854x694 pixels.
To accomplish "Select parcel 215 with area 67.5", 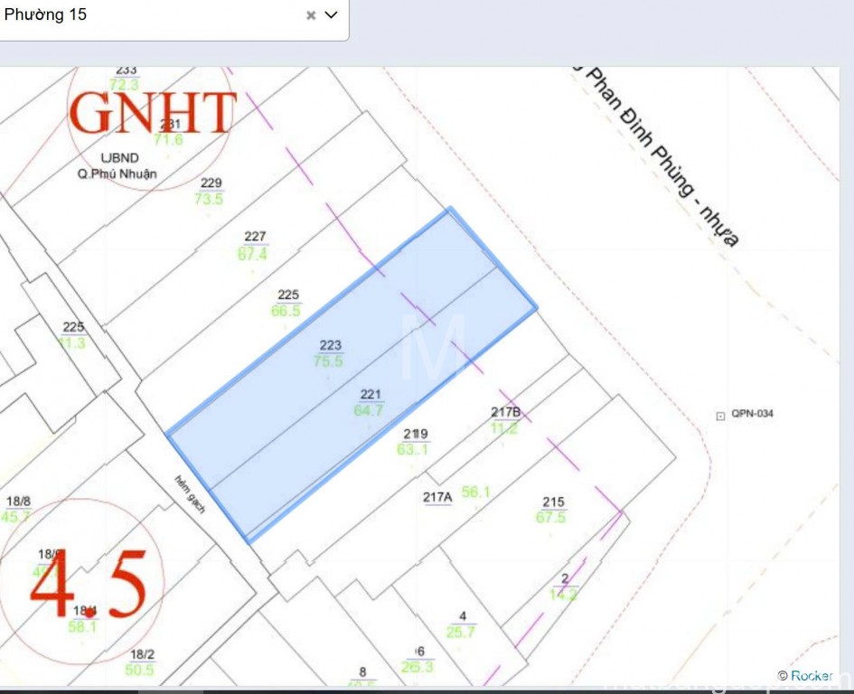I will (552, 510).
